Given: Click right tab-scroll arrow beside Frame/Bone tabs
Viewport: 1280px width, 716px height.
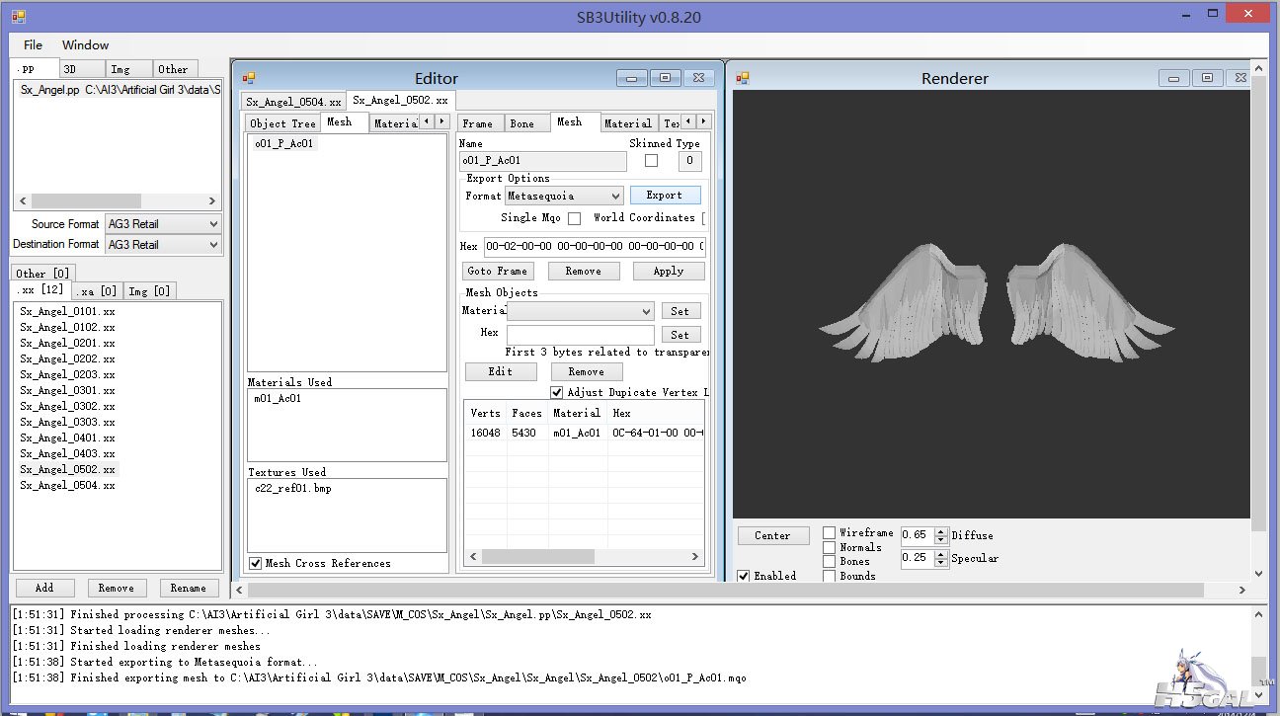Looking at the screenshot, I should [x=703, y=121].
